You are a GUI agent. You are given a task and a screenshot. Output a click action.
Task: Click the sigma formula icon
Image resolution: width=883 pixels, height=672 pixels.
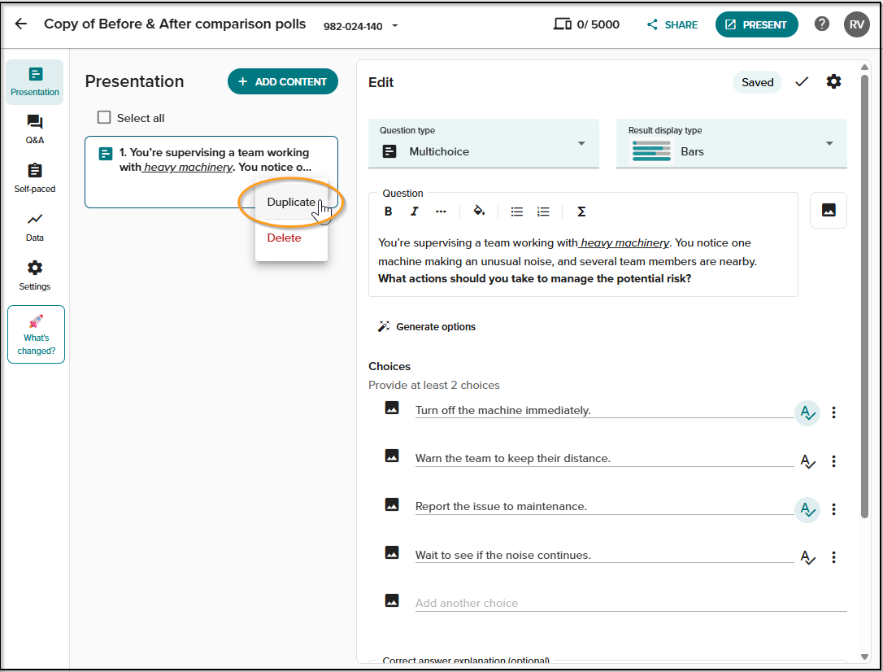[581, 212]
